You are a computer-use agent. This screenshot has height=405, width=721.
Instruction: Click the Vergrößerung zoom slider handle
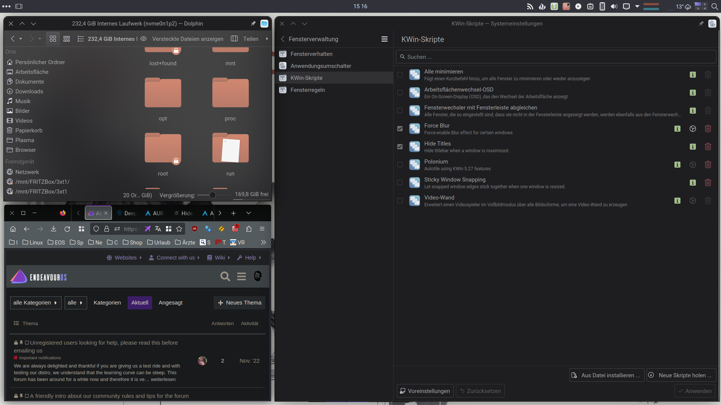point(213,195)
